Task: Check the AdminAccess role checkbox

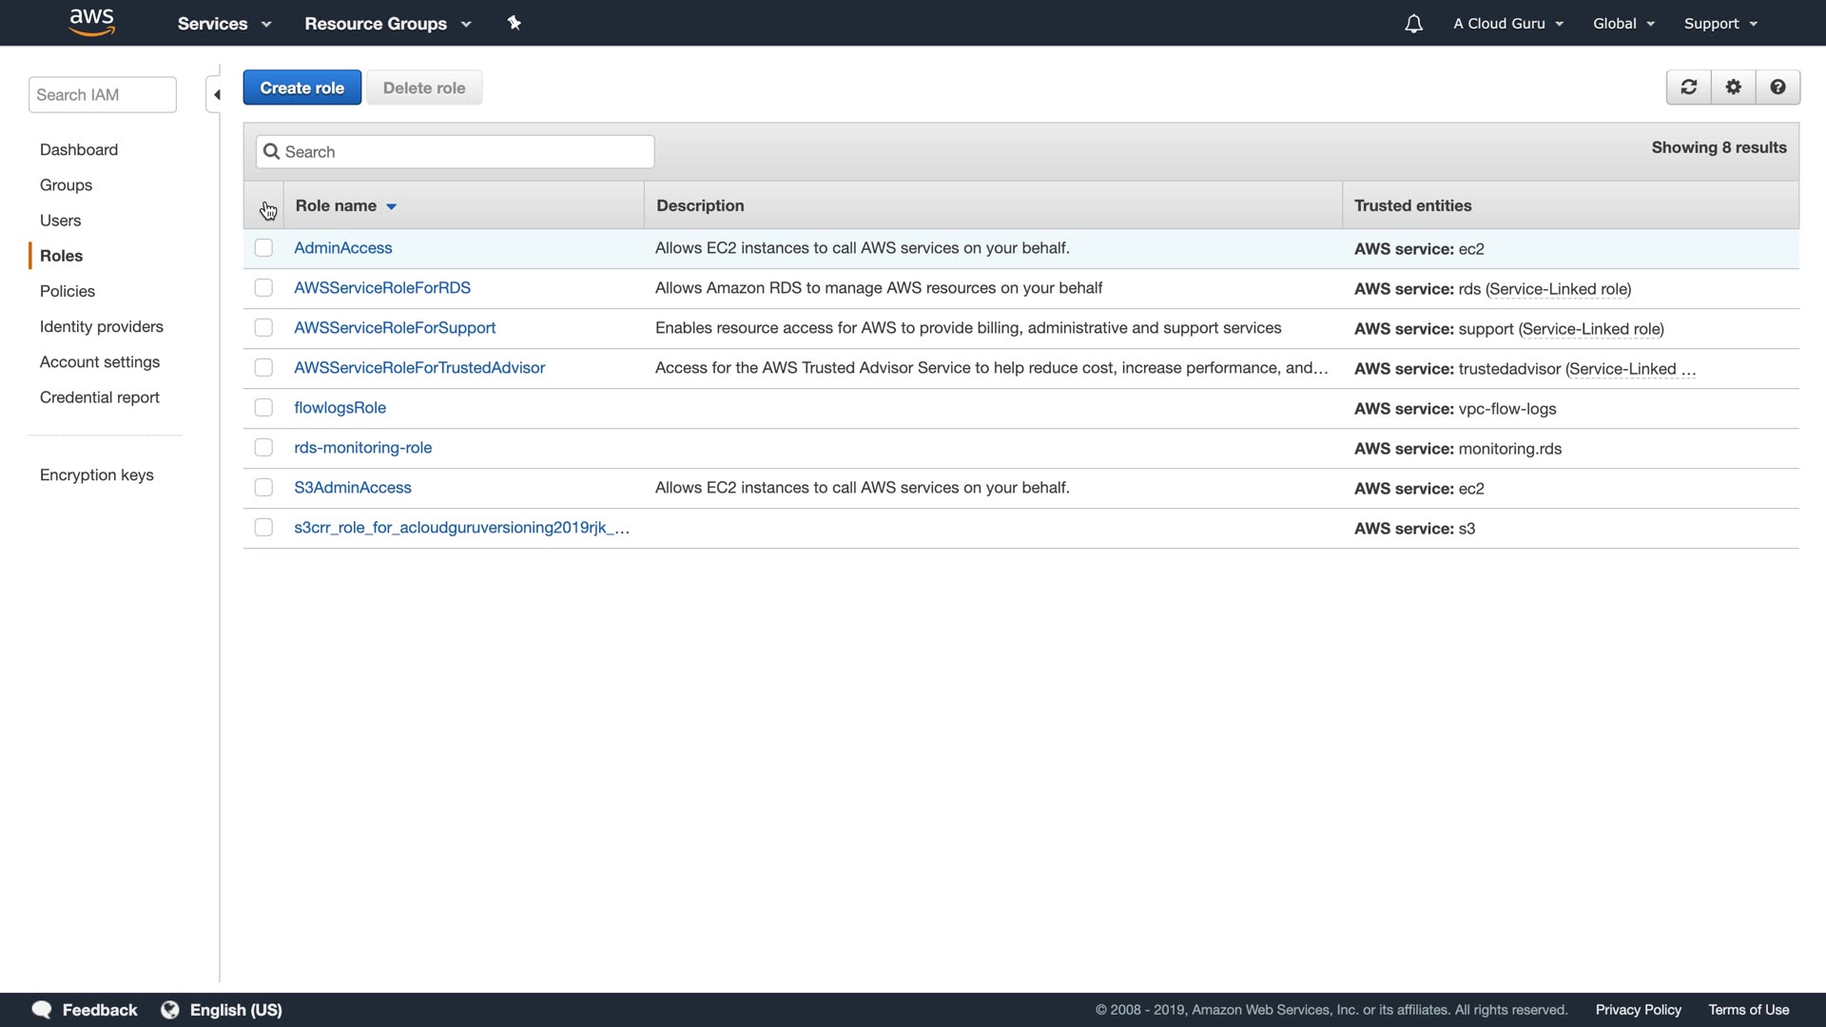Action: click(x=263, y=248)
